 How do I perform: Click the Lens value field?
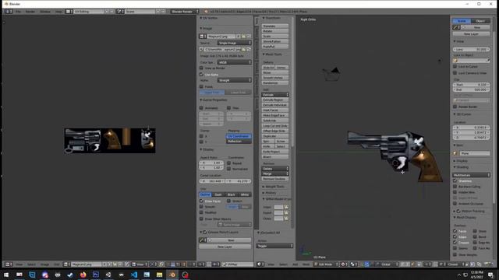click(471, 50)
